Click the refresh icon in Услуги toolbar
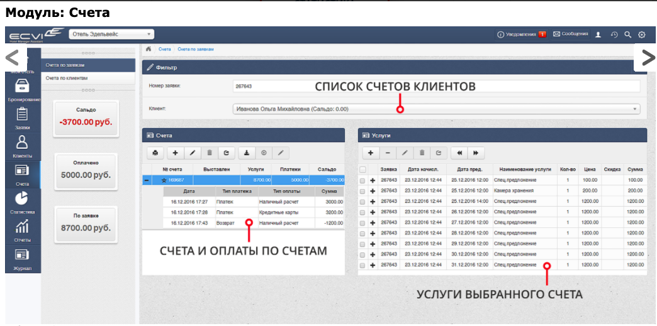Viewport: 657px width, 326px height. click(x=439, y=153)
